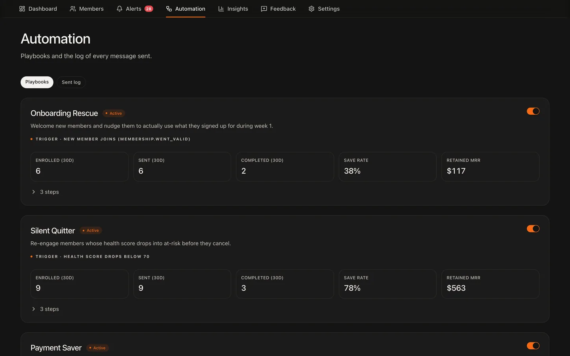The height and width of the screenshot is (356, 570).
Task: Expand 3 steps under Onboarding Rescue
Action: [x=45, y=192]
